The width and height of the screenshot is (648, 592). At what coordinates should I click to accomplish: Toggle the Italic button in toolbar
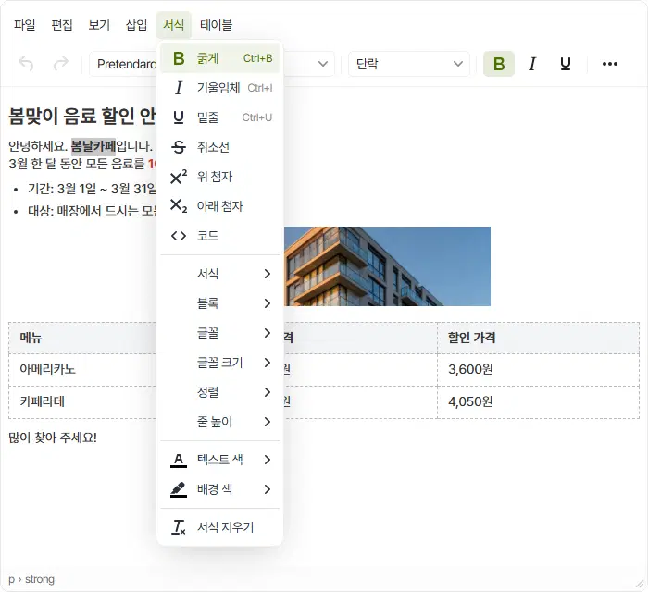(x=532, y=64)
